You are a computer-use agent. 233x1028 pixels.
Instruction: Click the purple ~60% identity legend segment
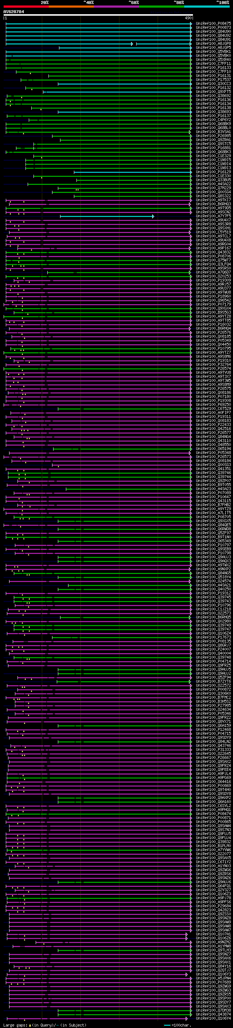pos(116,7)
